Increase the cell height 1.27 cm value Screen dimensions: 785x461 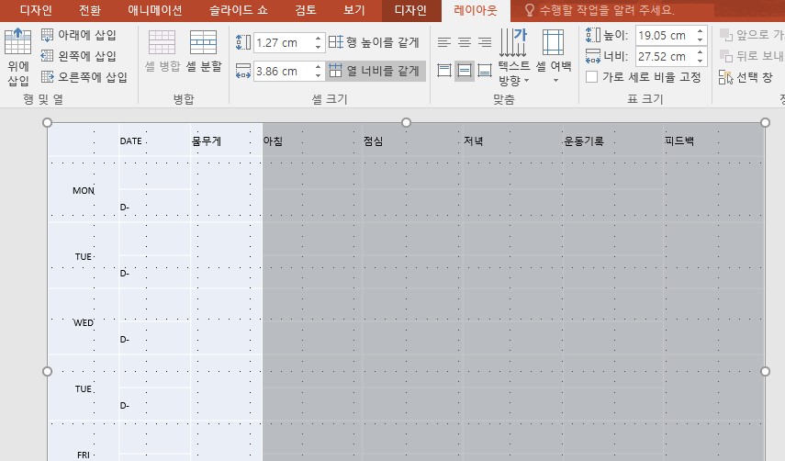(x=318, y=38)
